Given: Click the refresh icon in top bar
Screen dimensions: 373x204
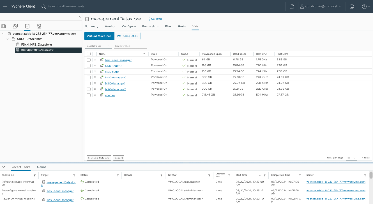Looking at the screenshot, I should click(x=292, y=6).
